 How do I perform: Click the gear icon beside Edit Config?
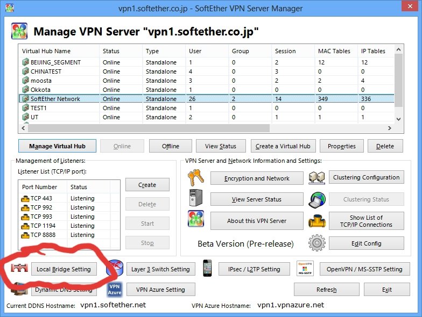tap(316, 243)
